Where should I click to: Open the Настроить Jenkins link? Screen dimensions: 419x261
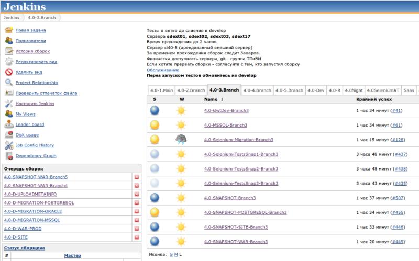35,104
